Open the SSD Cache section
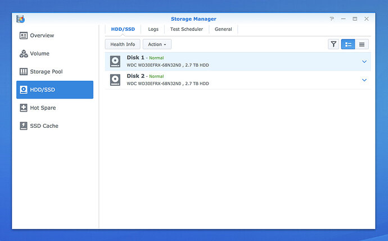This screenshot has width=388, height=241. click(x=55, y=126)
